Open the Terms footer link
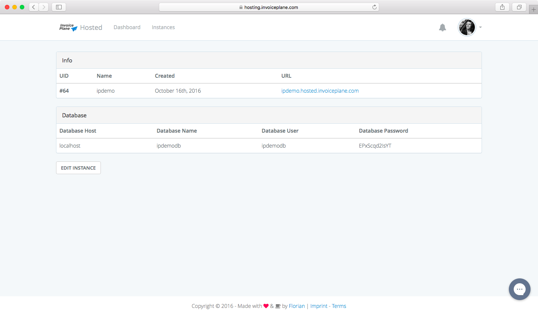This screenshot has width=538, height=315. point(339,306)
